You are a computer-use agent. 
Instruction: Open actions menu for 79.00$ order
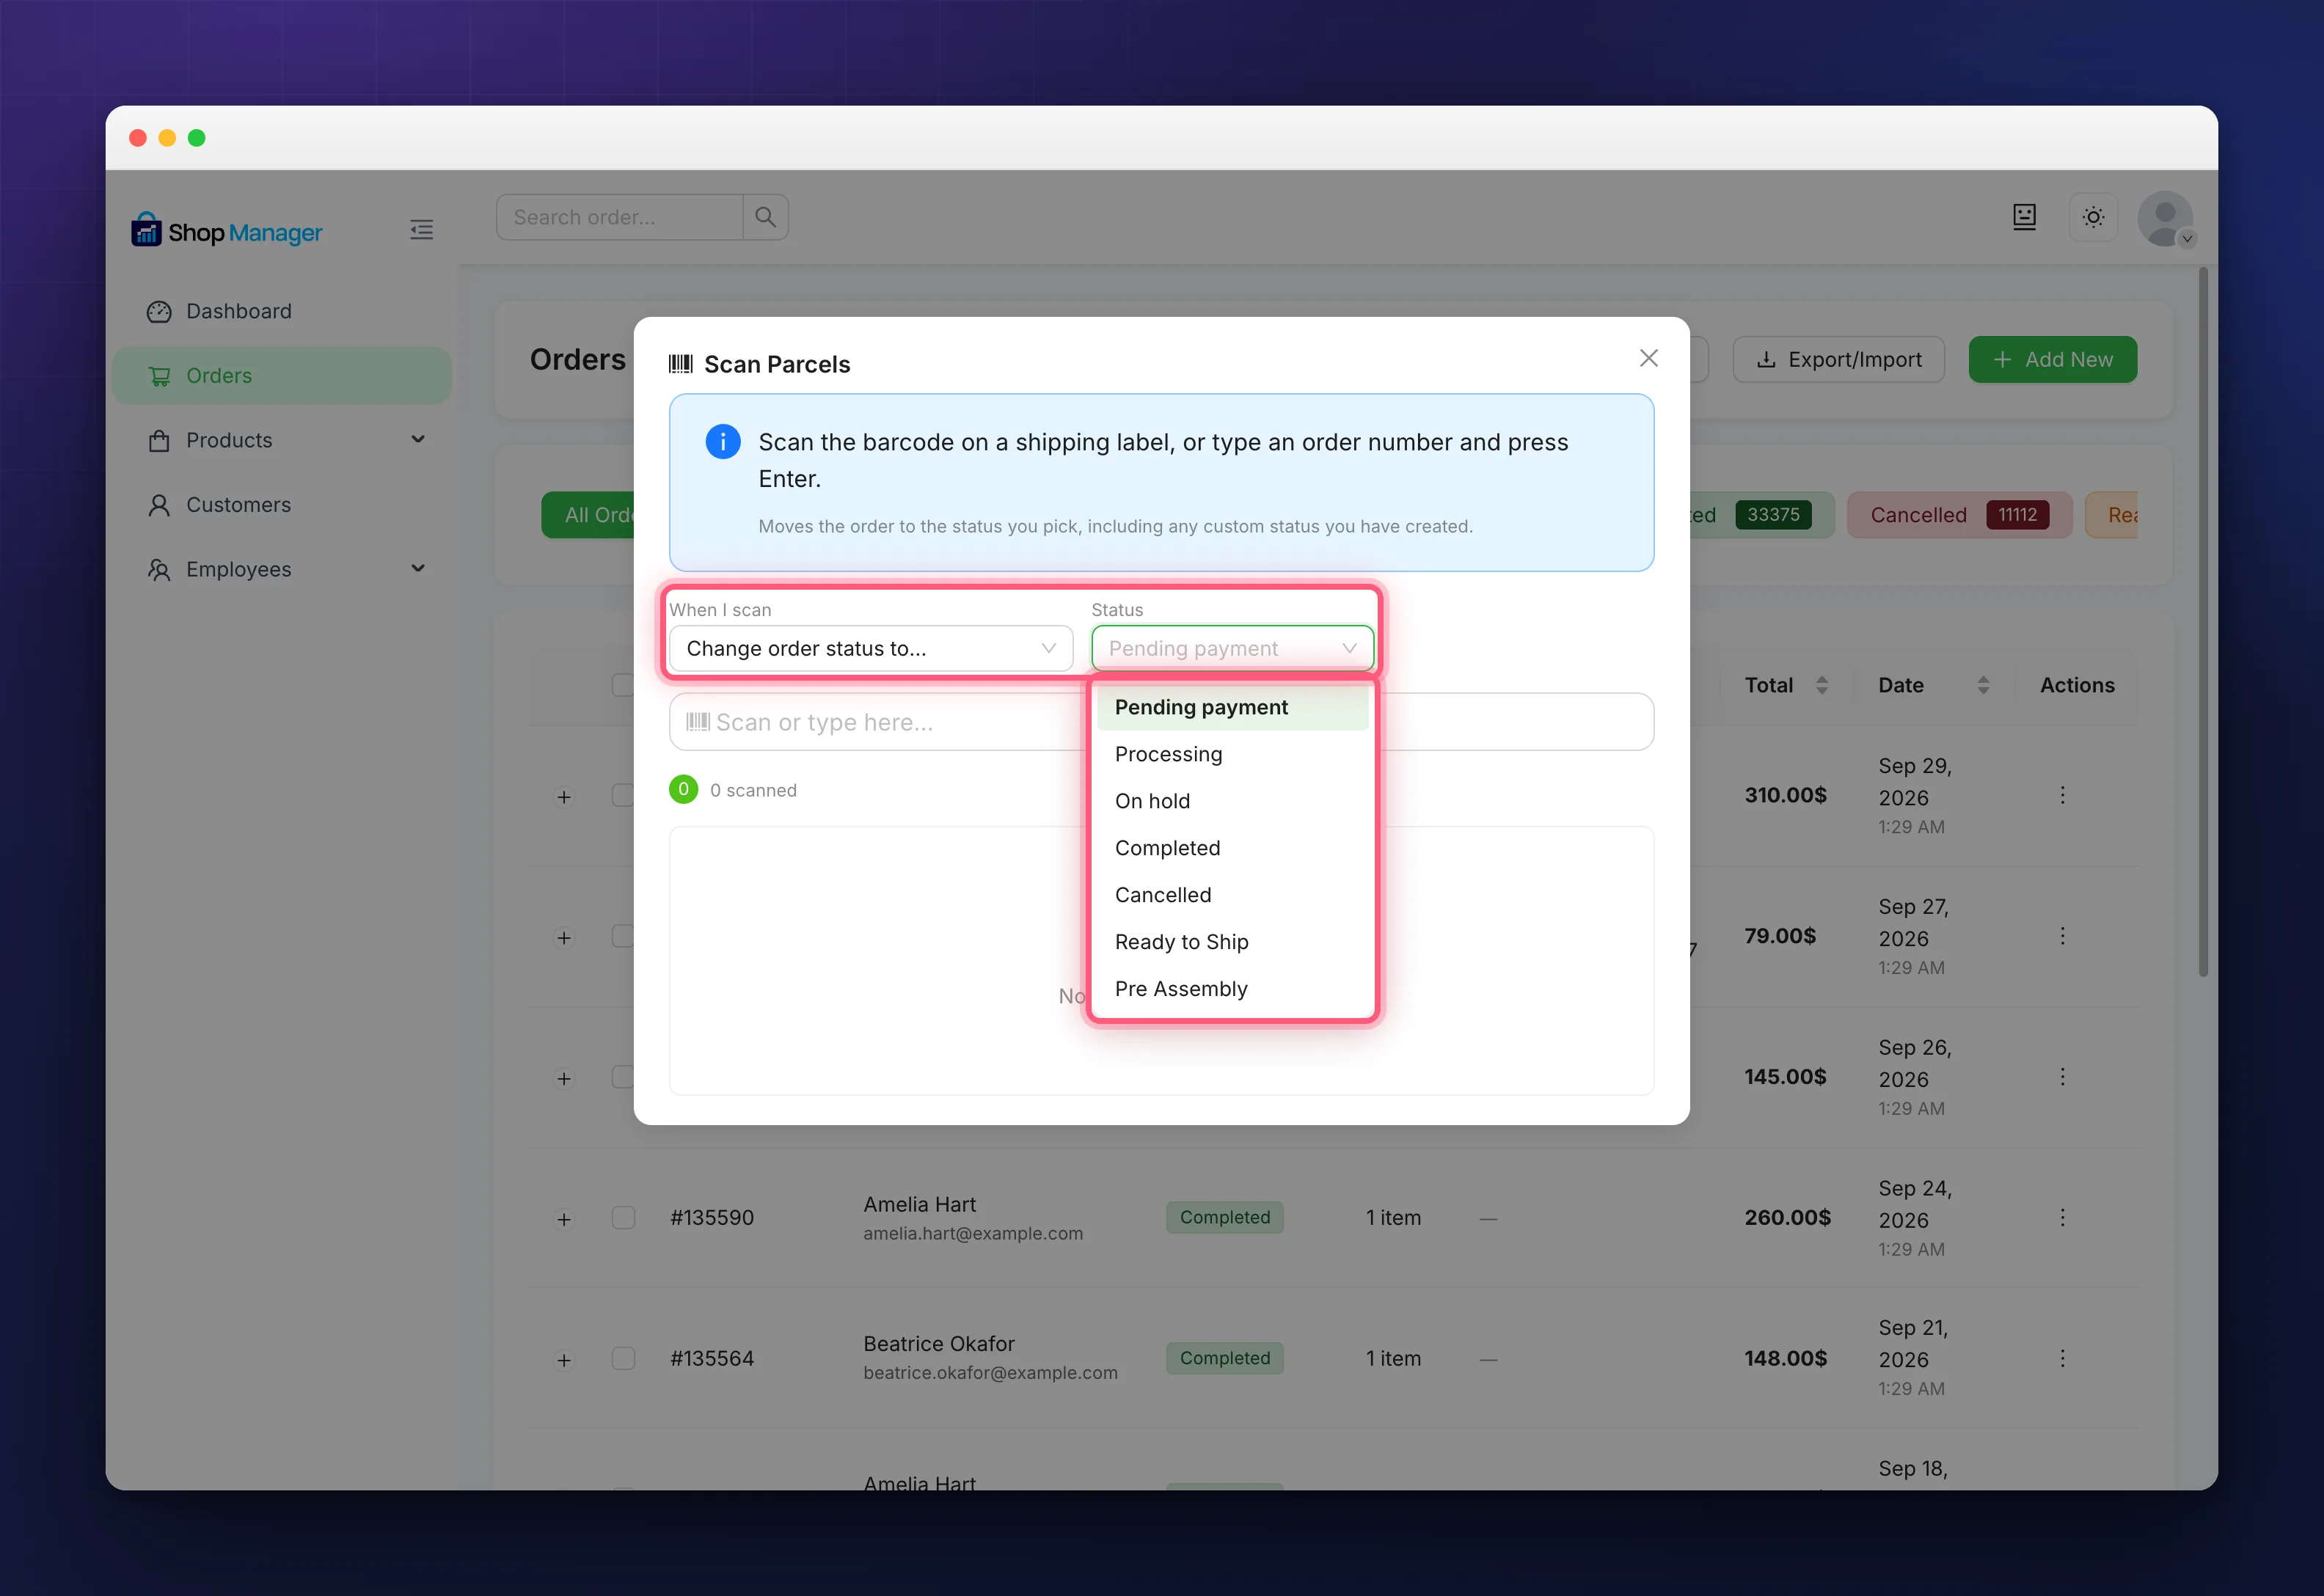(2062, 936)
